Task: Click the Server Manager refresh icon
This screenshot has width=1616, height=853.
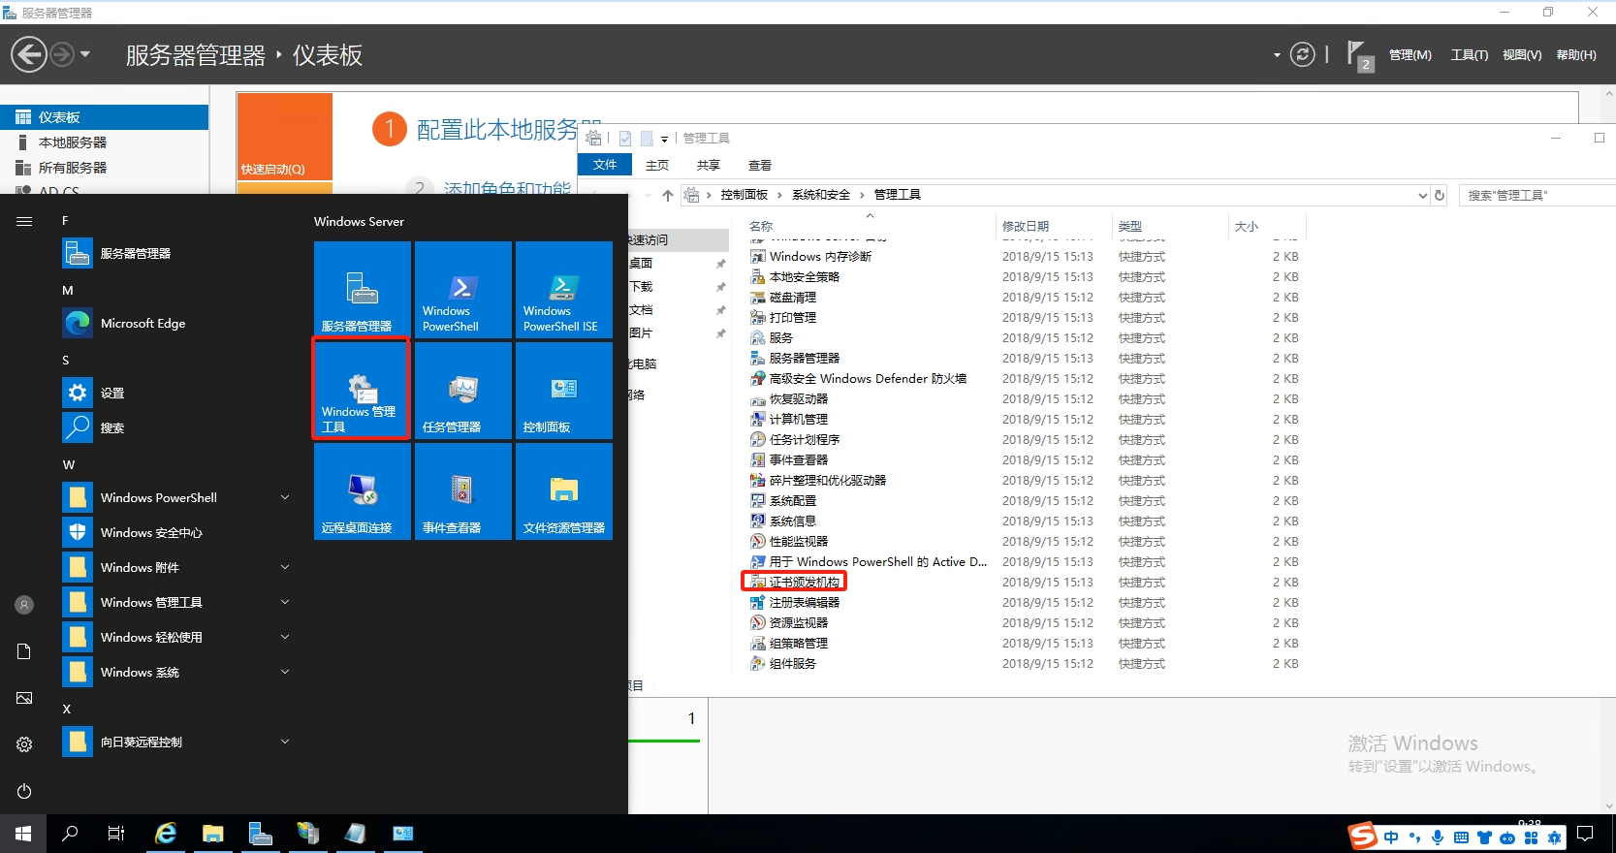Action: coord(1303,55)
